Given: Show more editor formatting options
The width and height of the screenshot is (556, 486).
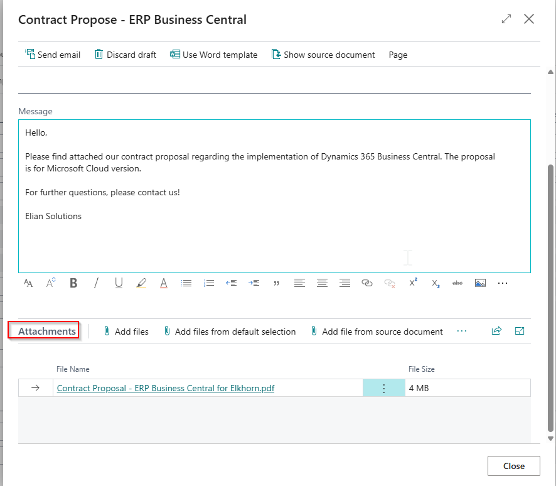Looking at the screenshot, I should click(503, 283).
